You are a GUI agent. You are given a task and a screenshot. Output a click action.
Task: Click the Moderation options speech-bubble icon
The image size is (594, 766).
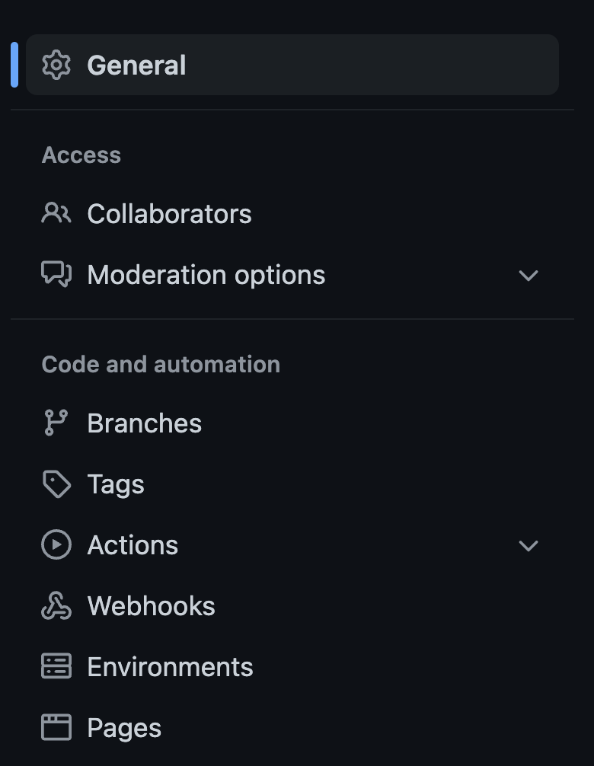pos(55,275)
